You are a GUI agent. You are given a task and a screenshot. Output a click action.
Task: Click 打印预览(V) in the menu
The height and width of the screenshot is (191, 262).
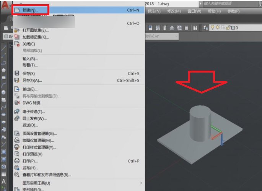click(33, 154)
